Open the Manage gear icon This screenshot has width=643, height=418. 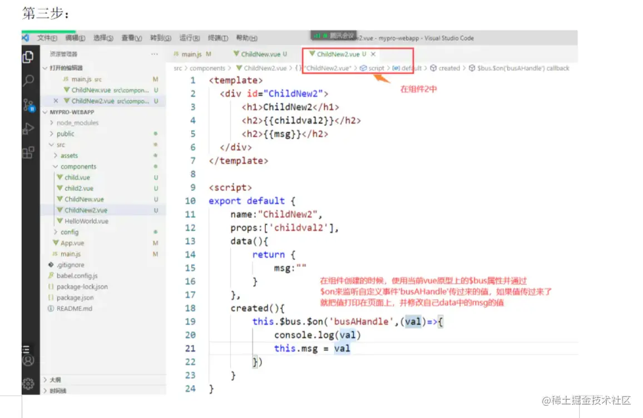[28, 383]
